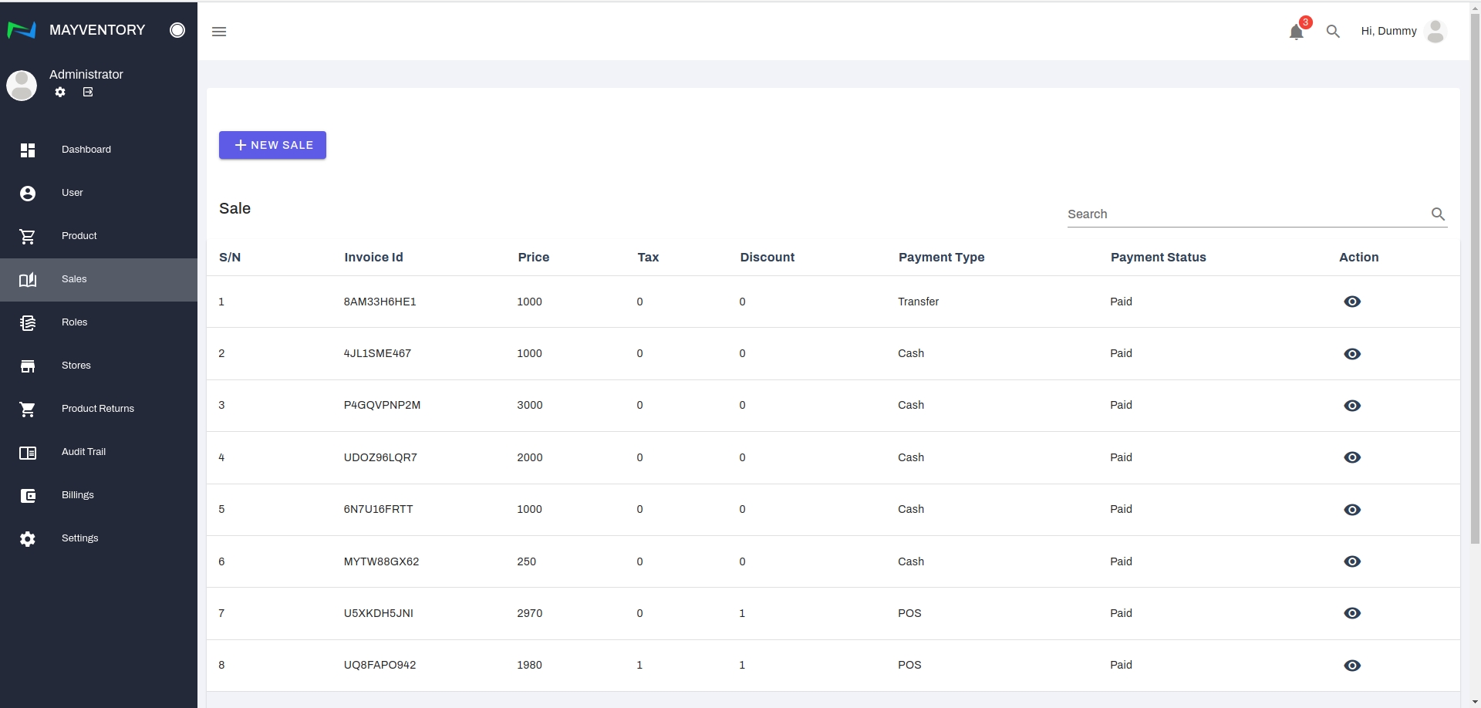Sort by the Payment Status column header
1481x708 pixels.
point(1158,258)
